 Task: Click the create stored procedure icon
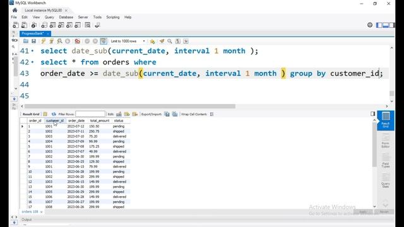(69, 25)
